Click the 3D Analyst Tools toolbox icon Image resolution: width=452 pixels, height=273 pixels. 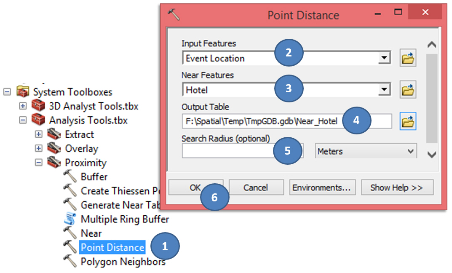38,106
